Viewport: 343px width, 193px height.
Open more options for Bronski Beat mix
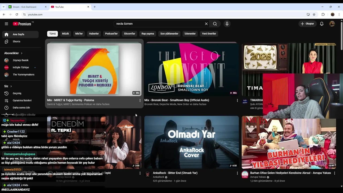237,101
